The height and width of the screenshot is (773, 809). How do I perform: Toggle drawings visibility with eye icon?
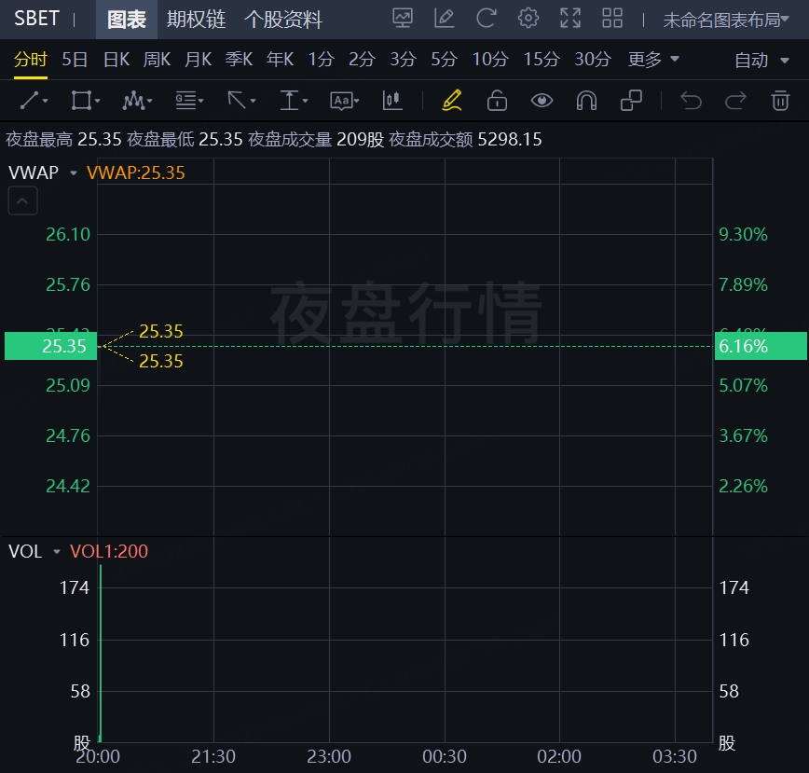click(x=542, y=101)
